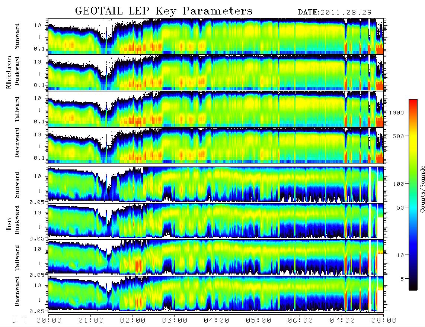Viewport: 425px width, 327px height.
Task: Open the Ion Duskward spectrogram panel
Action: [216, 221]
